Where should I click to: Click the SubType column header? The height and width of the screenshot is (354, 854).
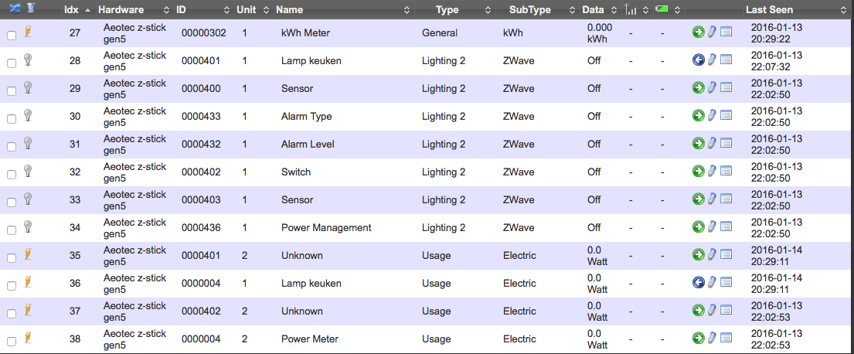click(529, 10)
